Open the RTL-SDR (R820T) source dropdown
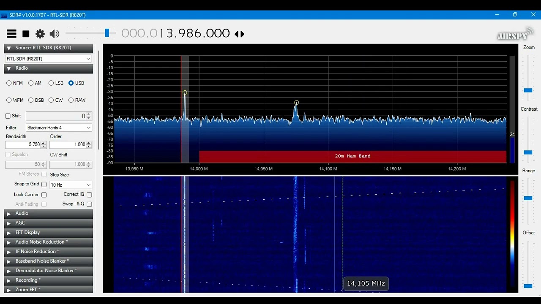The height and width of the screenshot is (304, 541). 48,59
